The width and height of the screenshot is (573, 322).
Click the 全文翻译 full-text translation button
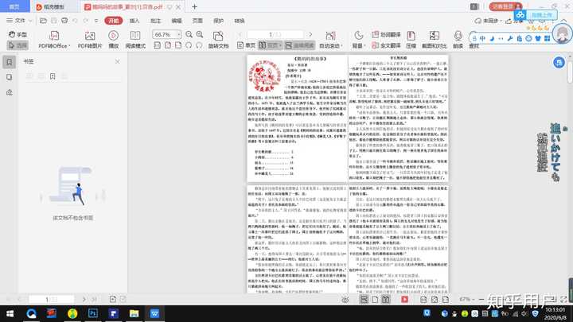coord(386,45)
